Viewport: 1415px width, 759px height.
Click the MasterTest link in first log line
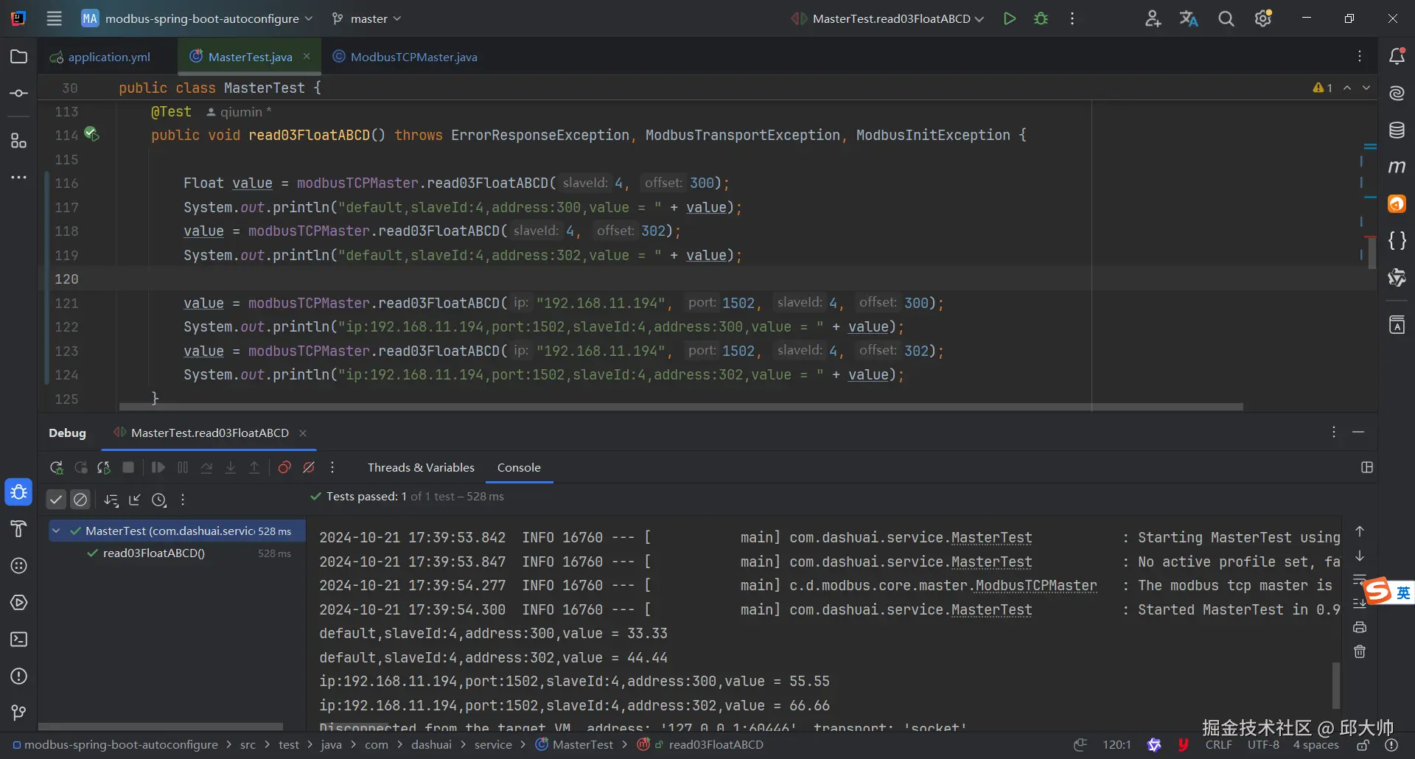pos(991,538)
